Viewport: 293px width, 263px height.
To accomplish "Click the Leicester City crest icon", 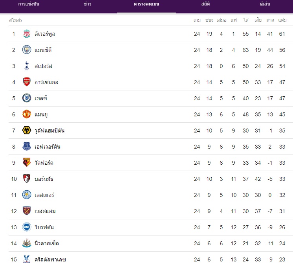I will pos(27,195).
